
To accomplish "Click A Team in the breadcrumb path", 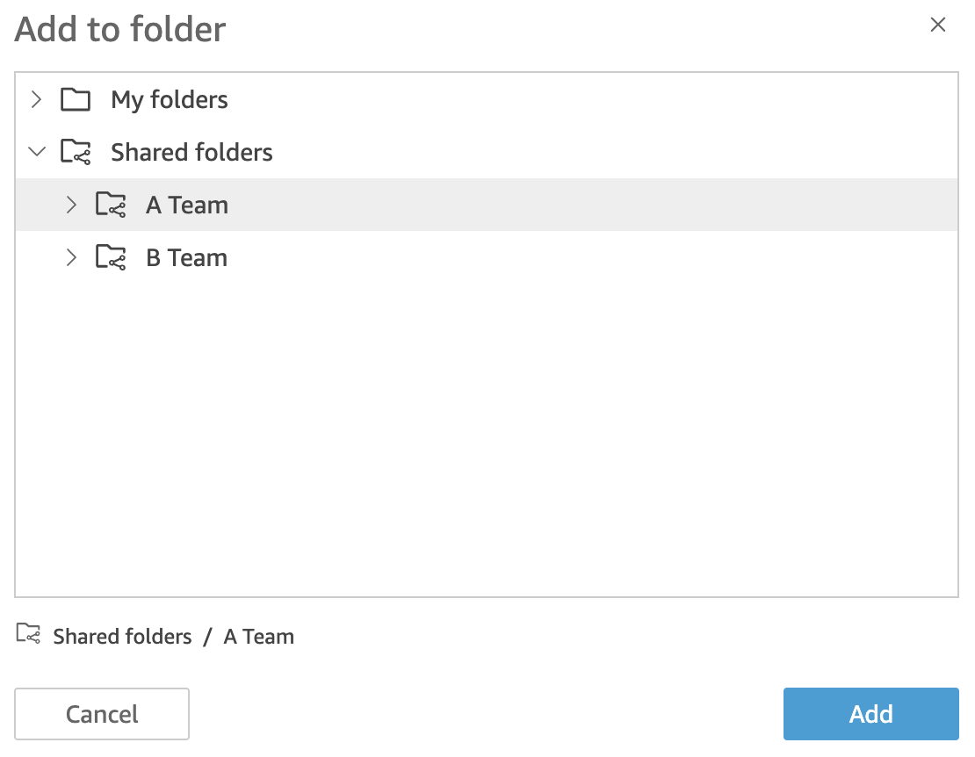I will click(x=258, y=635).
